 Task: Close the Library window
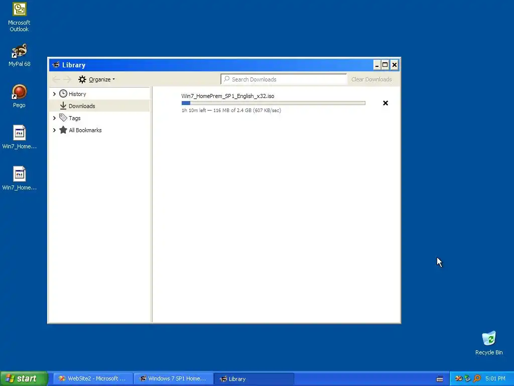click(395, 65)
